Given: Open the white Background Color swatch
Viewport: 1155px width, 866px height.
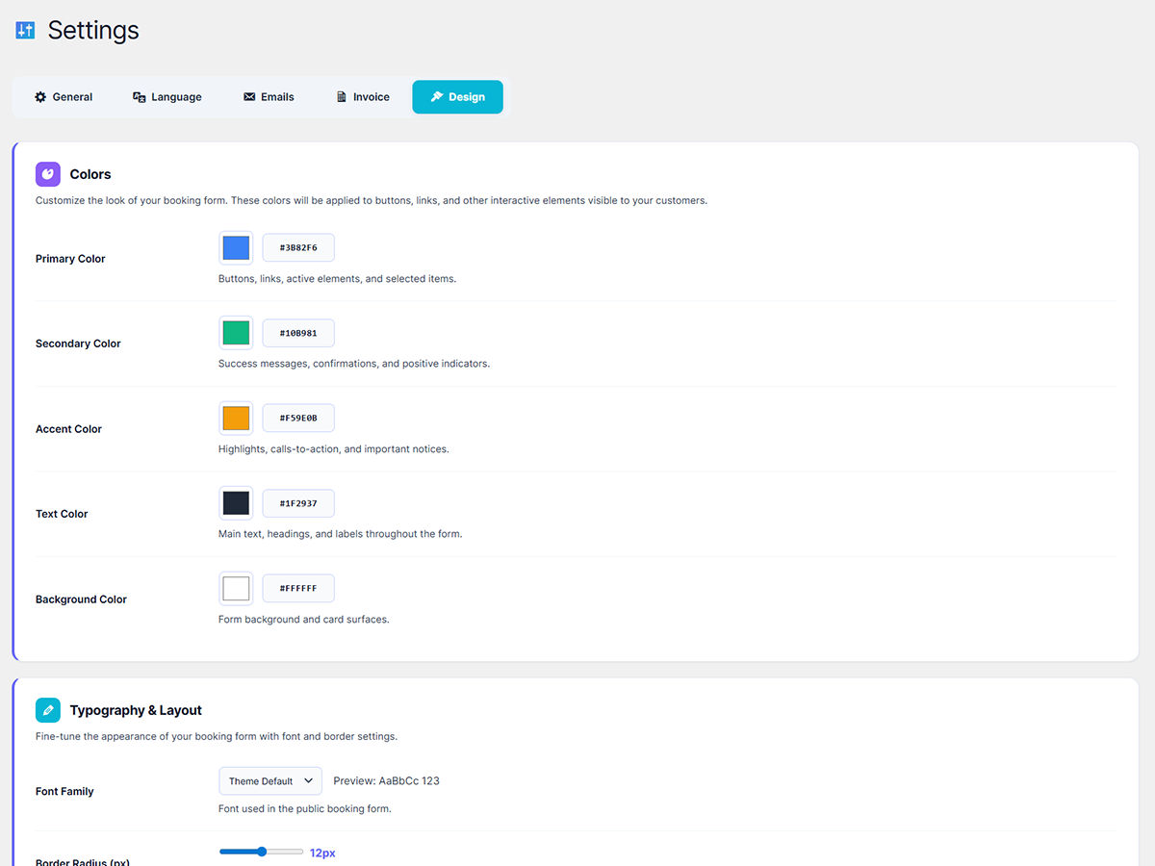Looking at the screenshot, I should 236,589.
